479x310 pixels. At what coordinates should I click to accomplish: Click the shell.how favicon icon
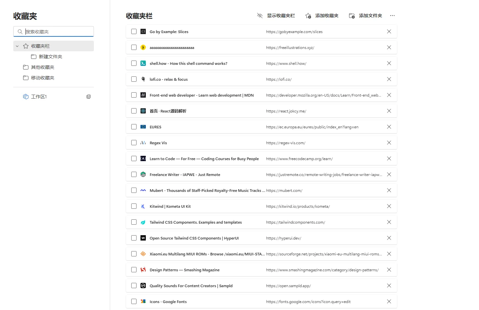143,63
